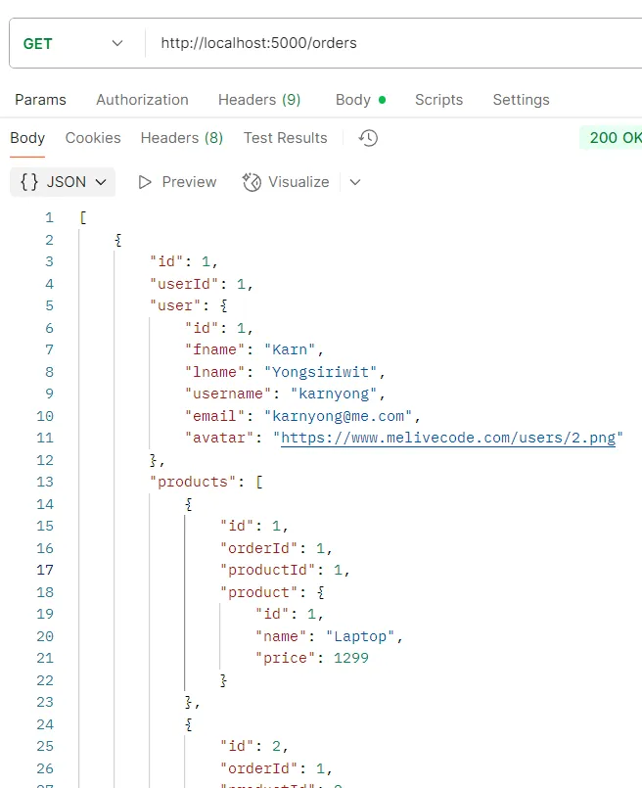Open the chevron next to Visualize

(354, 182)
